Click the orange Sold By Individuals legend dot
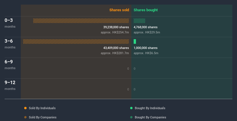237x121 pixels. point(25,108)
